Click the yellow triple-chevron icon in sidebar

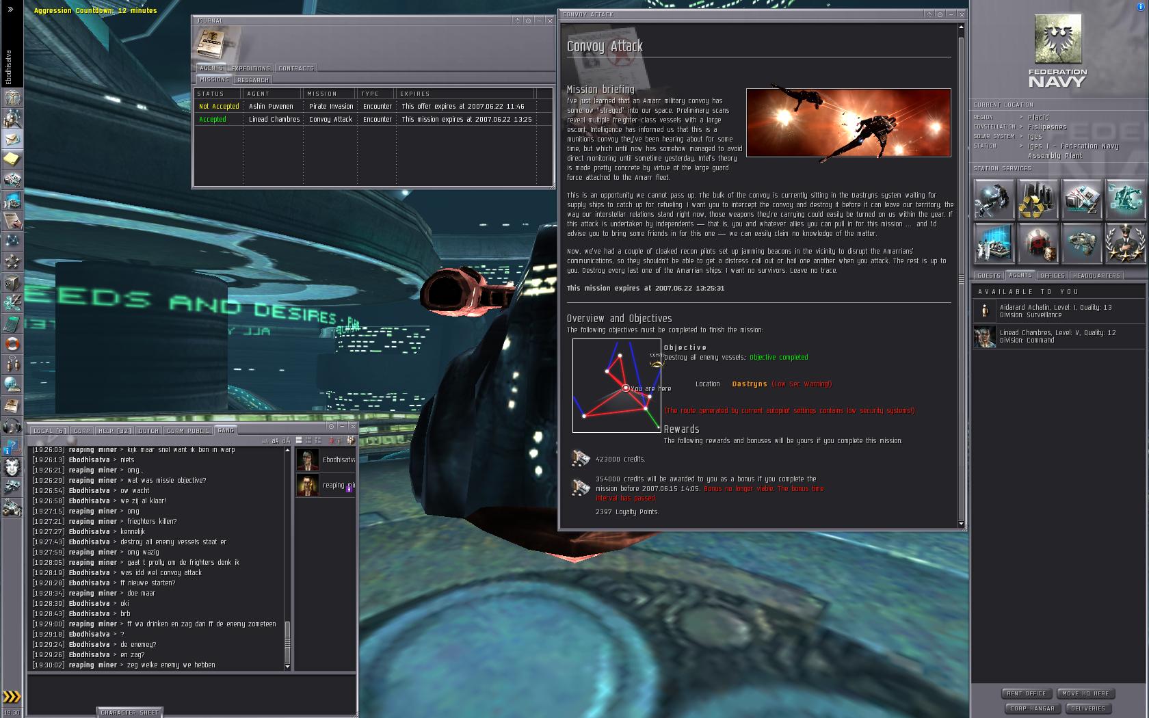coord(12,697)
